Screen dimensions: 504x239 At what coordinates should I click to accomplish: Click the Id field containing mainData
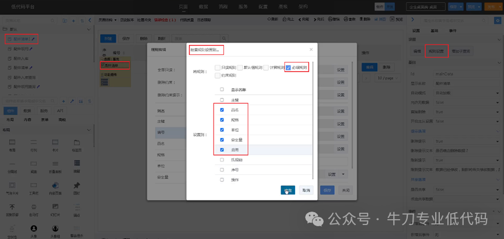pos(467,74)
